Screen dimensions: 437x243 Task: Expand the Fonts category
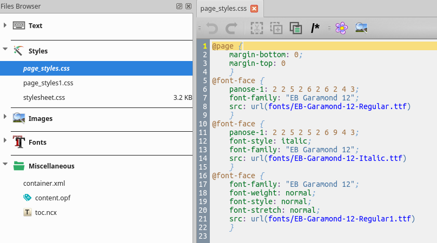[5, 142]
